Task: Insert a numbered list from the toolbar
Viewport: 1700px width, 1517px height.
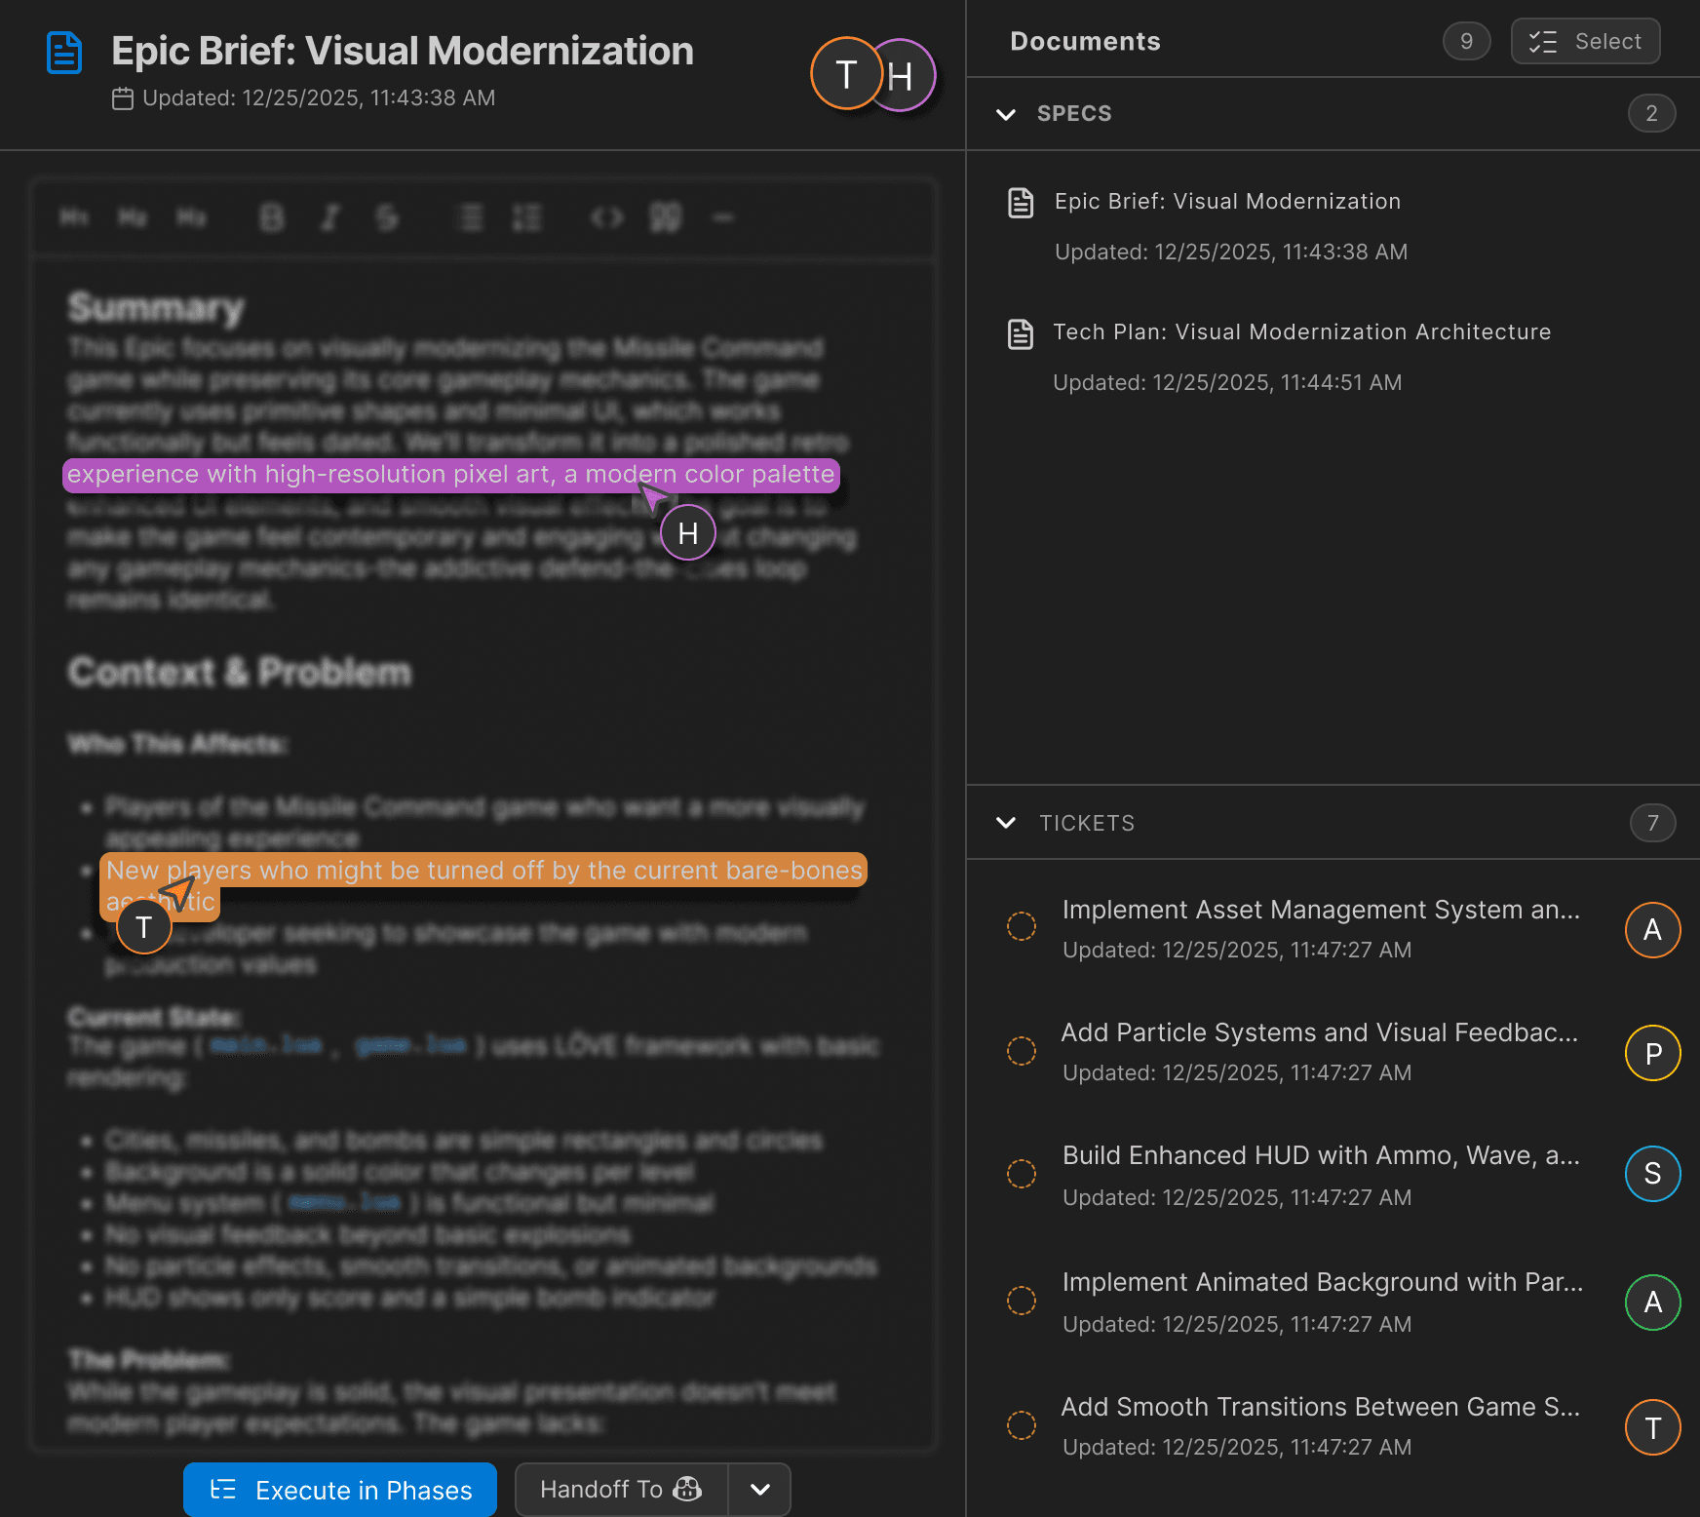Action: [x=527, y=217]
